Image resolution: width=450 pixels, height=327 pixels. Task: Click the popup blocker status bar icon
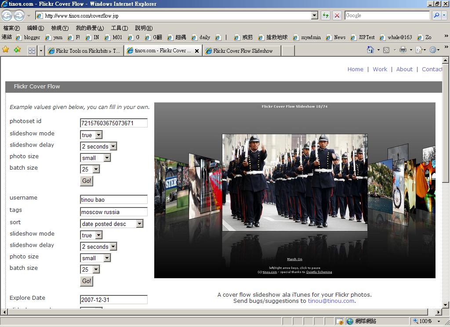point(340,321)
